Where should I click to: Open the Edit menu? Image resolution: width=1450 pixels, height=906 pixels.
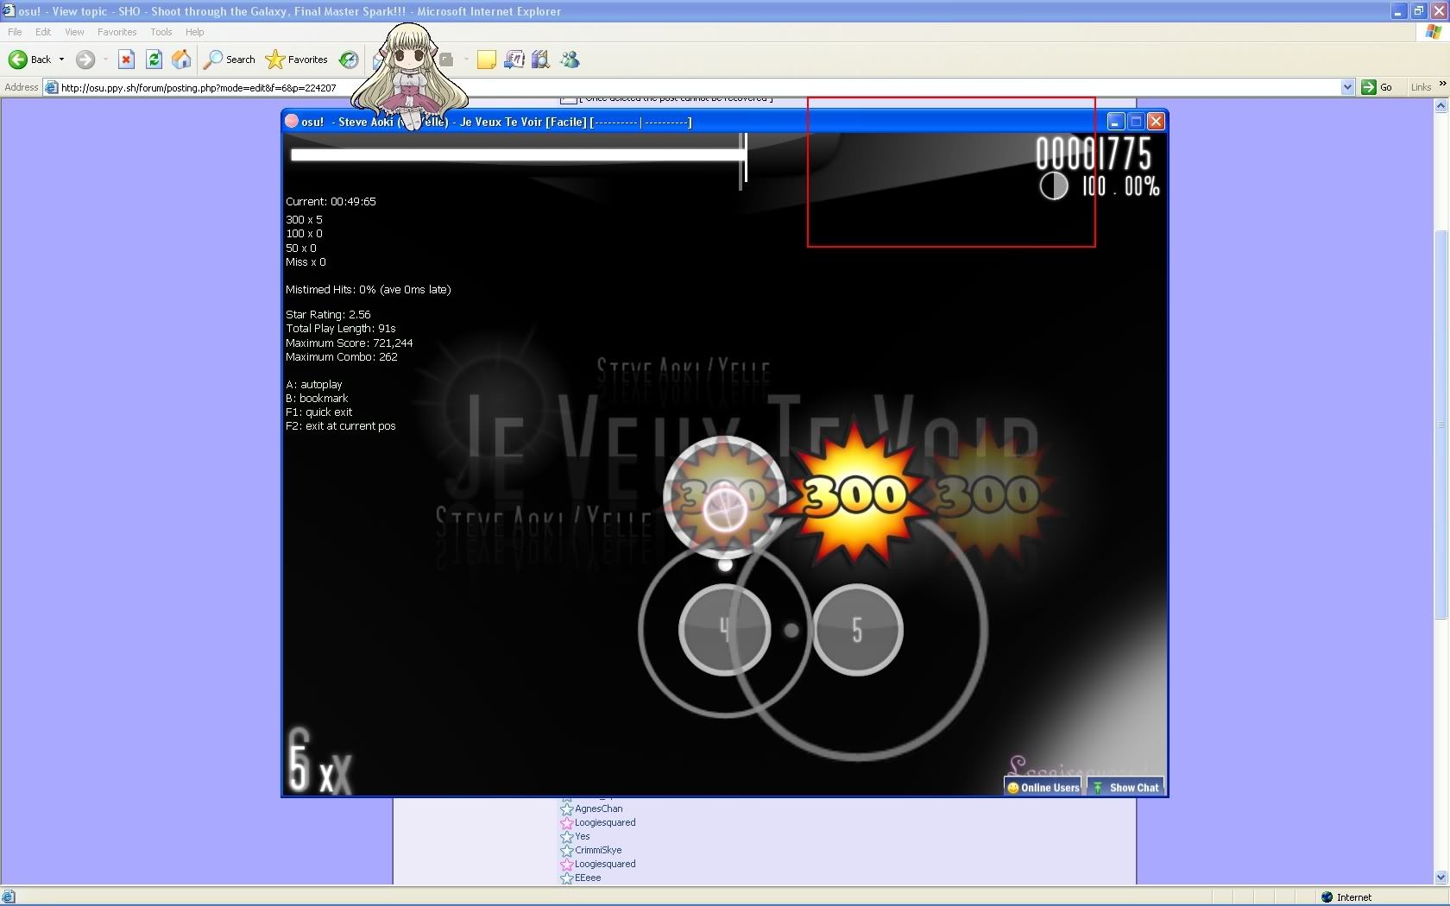coord(43,32)
